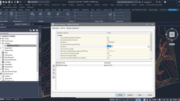
Task: Click the ortho mode status bar icon
Action: click(x=124, y=100)
